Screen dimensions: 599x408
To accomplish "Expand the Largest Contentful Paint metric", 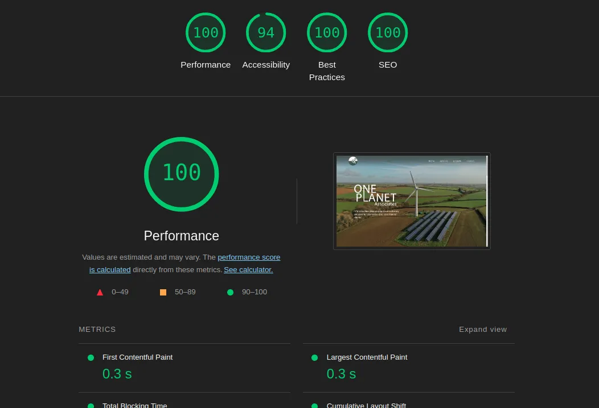I will coord(367,357).
